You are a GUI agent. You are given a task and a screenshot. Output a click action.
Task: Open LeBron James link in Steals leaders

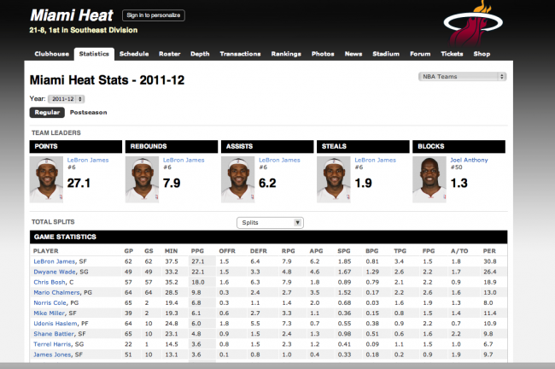(375, 160)
